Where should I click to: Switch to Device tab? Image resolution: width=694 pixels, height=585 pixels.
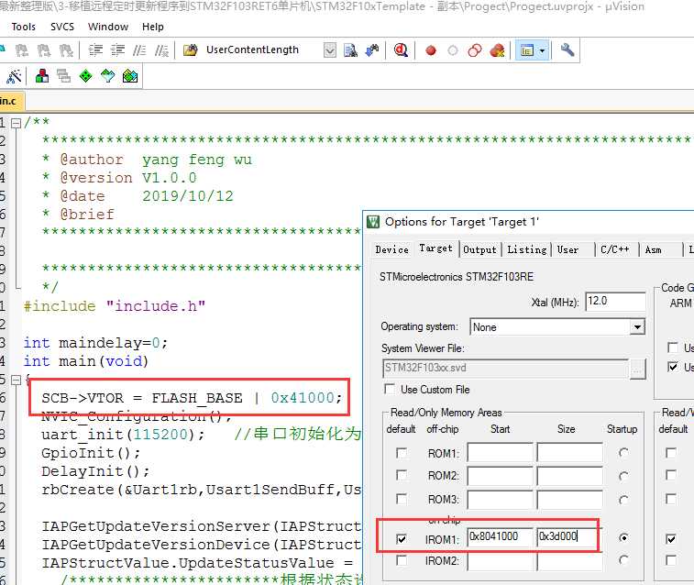(x=392, y=249)
